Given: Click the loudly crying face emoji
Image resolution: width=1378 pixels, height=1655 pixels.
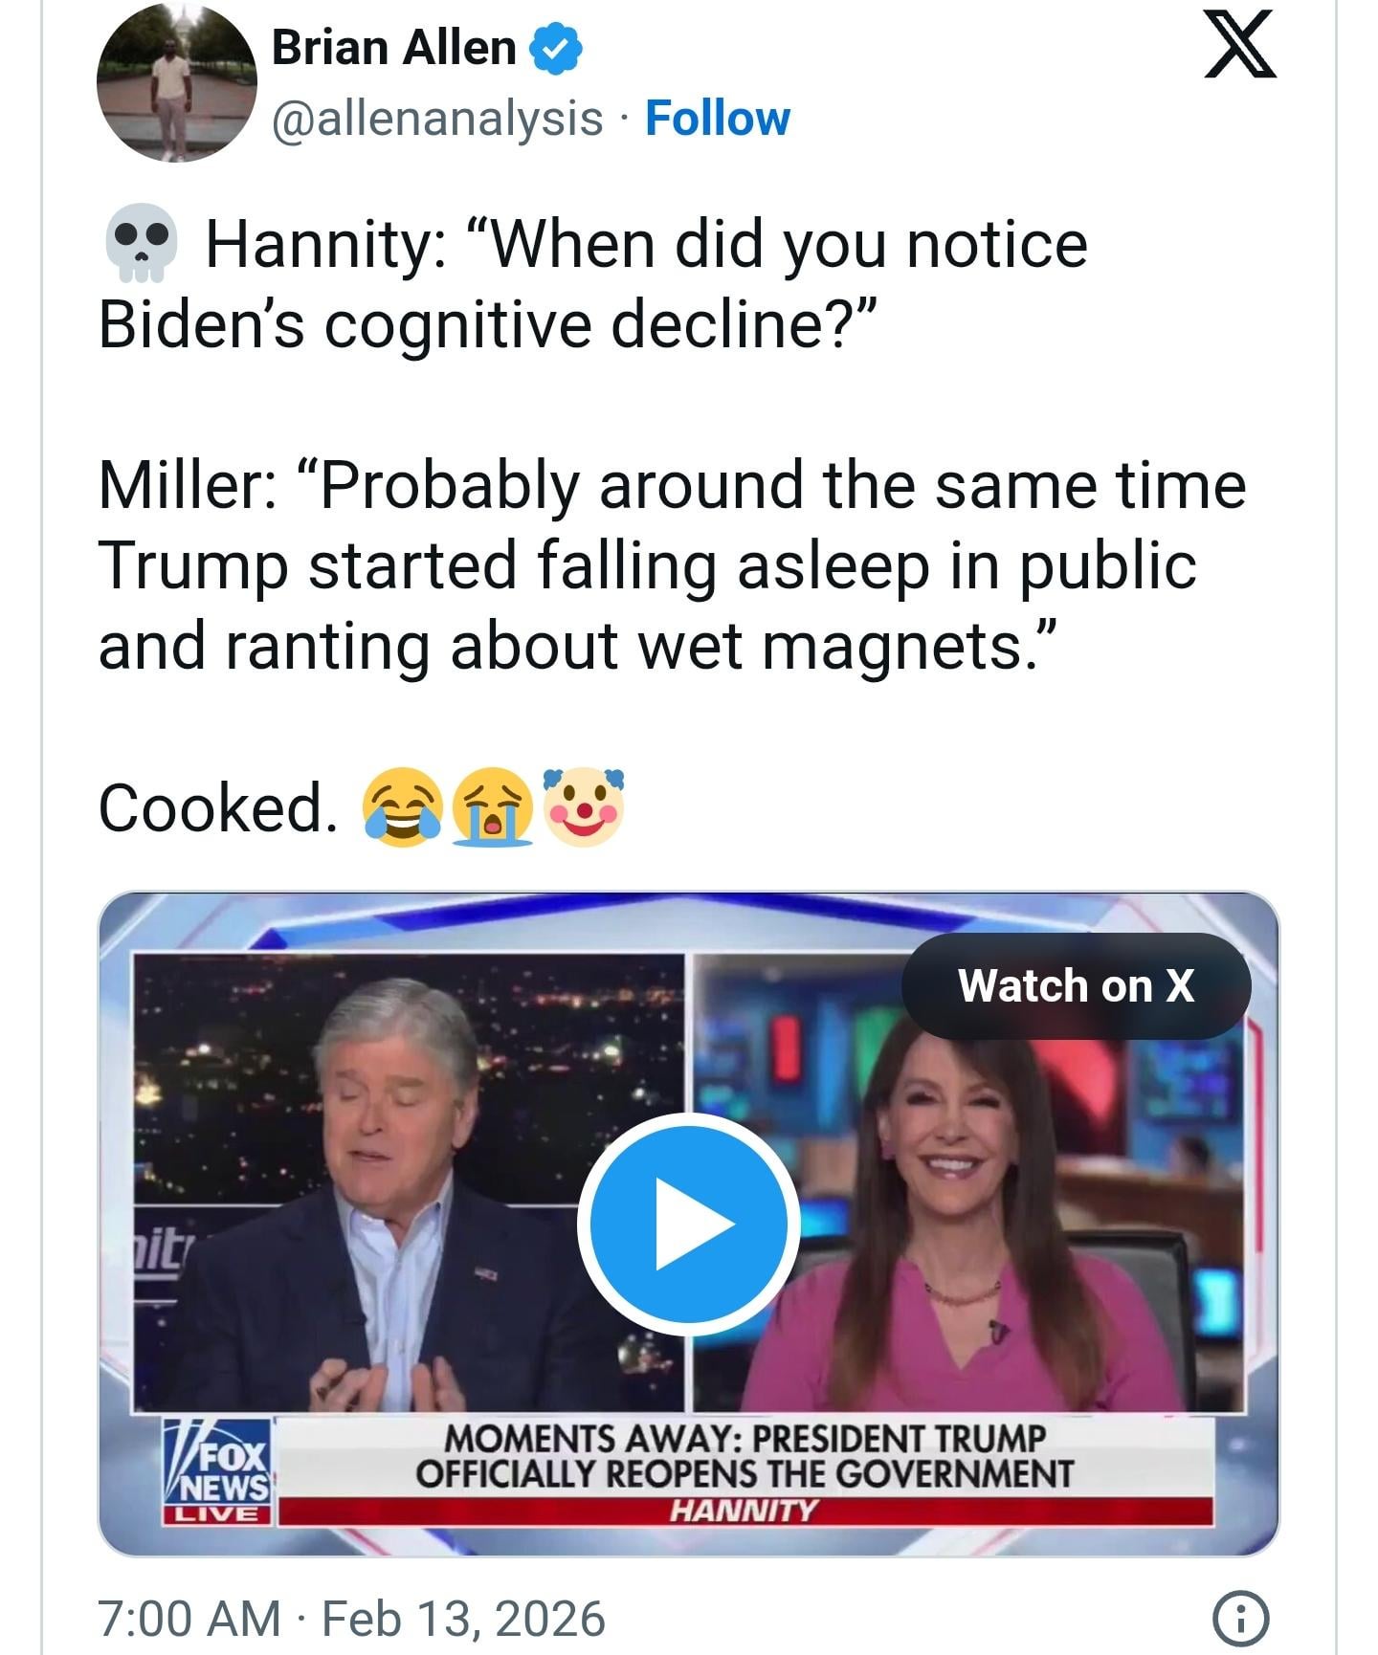Looking at the screenshot, I should click(x=493, y=807).
